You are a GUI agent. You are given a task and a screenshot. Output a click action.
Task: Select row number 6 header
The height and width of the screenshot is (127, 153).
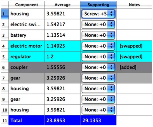[x=5, y=67]
